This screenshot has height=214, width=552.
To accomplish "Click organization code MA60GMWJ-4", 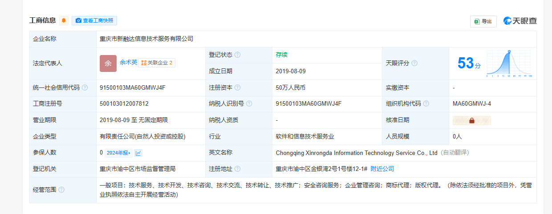I will pos(472,104).
